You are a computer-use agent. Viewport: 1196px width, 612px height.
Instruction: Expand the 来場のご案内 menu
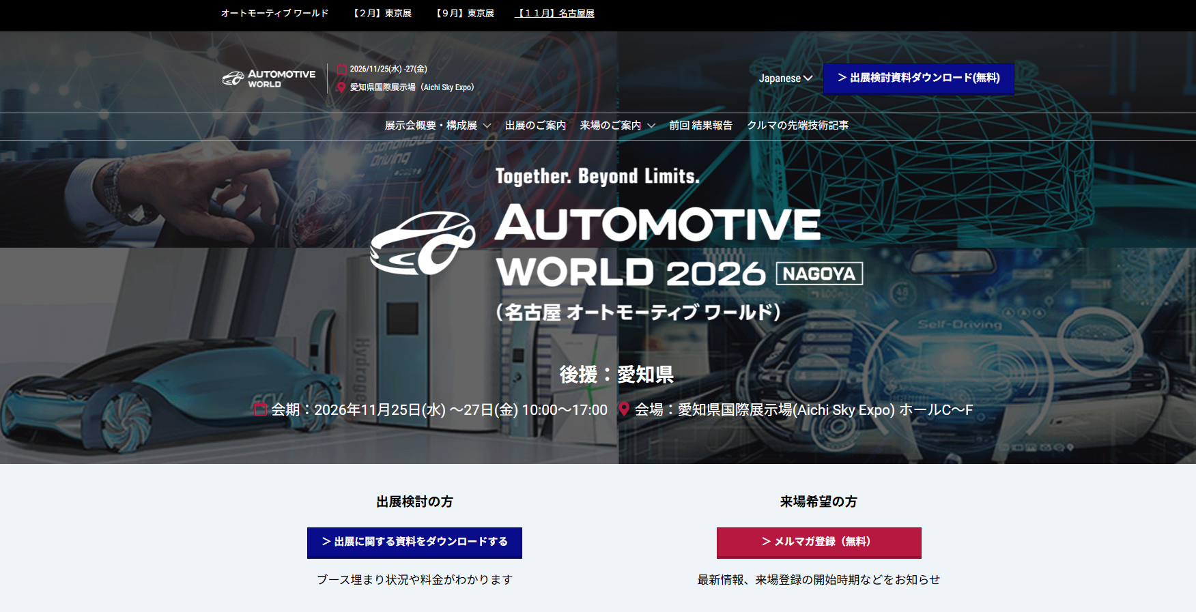tap(617, 126)
